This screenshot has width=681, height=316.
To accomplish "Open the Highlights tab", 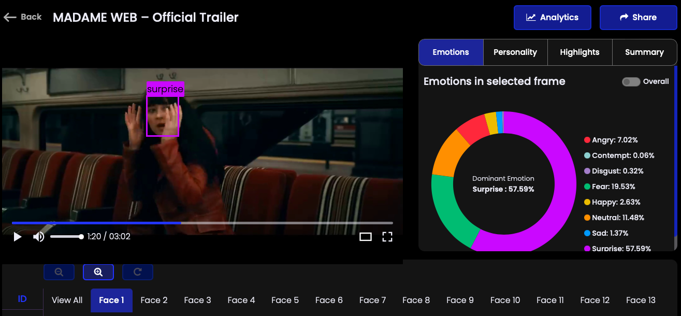I will 579,52.
